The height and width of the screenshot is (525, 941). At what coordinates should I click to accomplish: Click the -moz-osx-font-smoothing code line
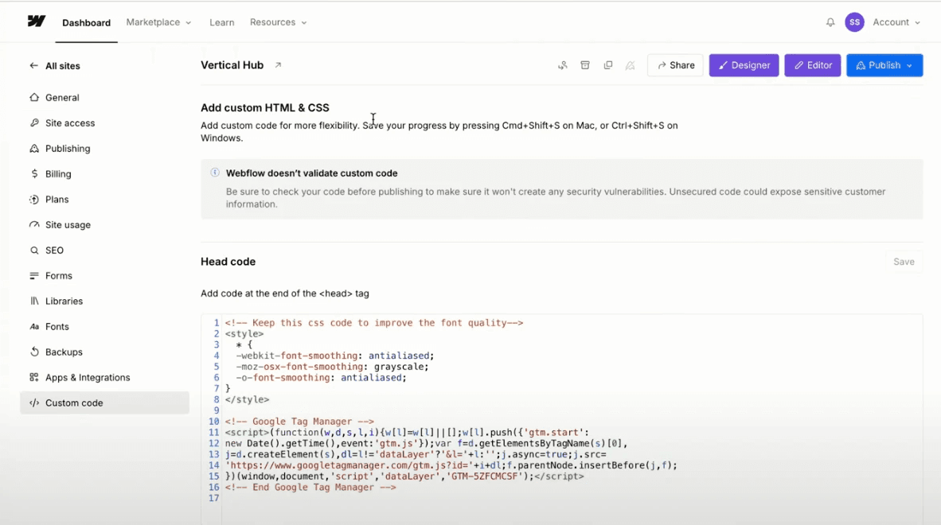click(332, 366)
